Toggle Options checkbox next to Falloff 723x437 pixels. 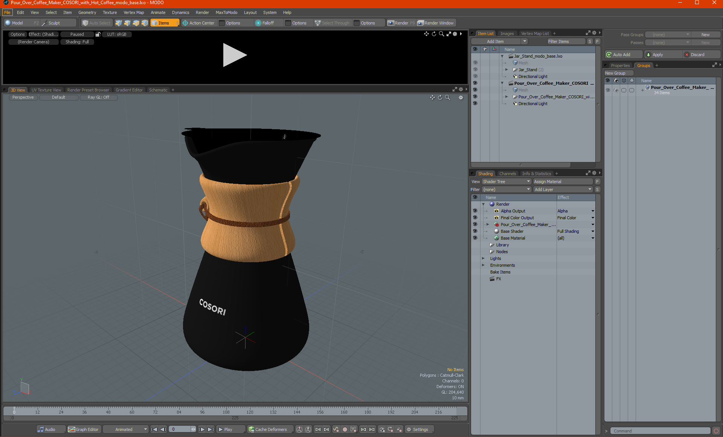click(288, 23)
